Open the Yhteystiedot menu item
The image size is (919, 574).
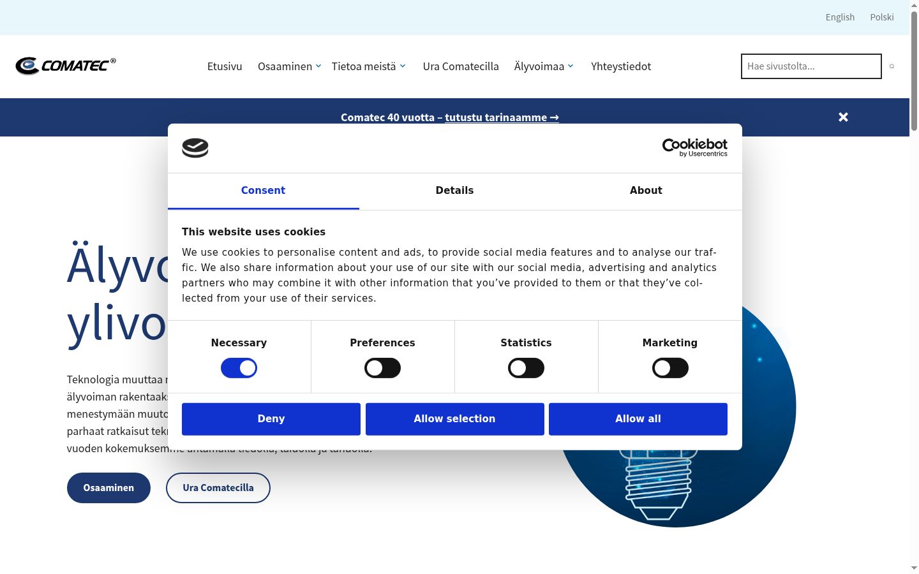621,66
